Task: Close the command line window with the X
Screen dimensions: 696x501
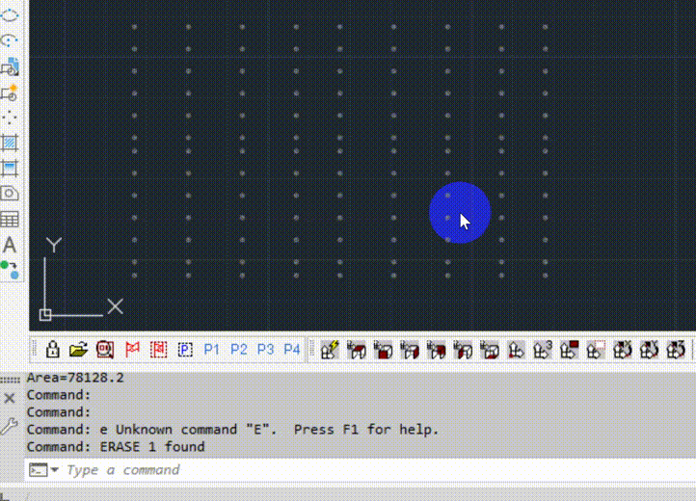Action: tap(10, 398)
